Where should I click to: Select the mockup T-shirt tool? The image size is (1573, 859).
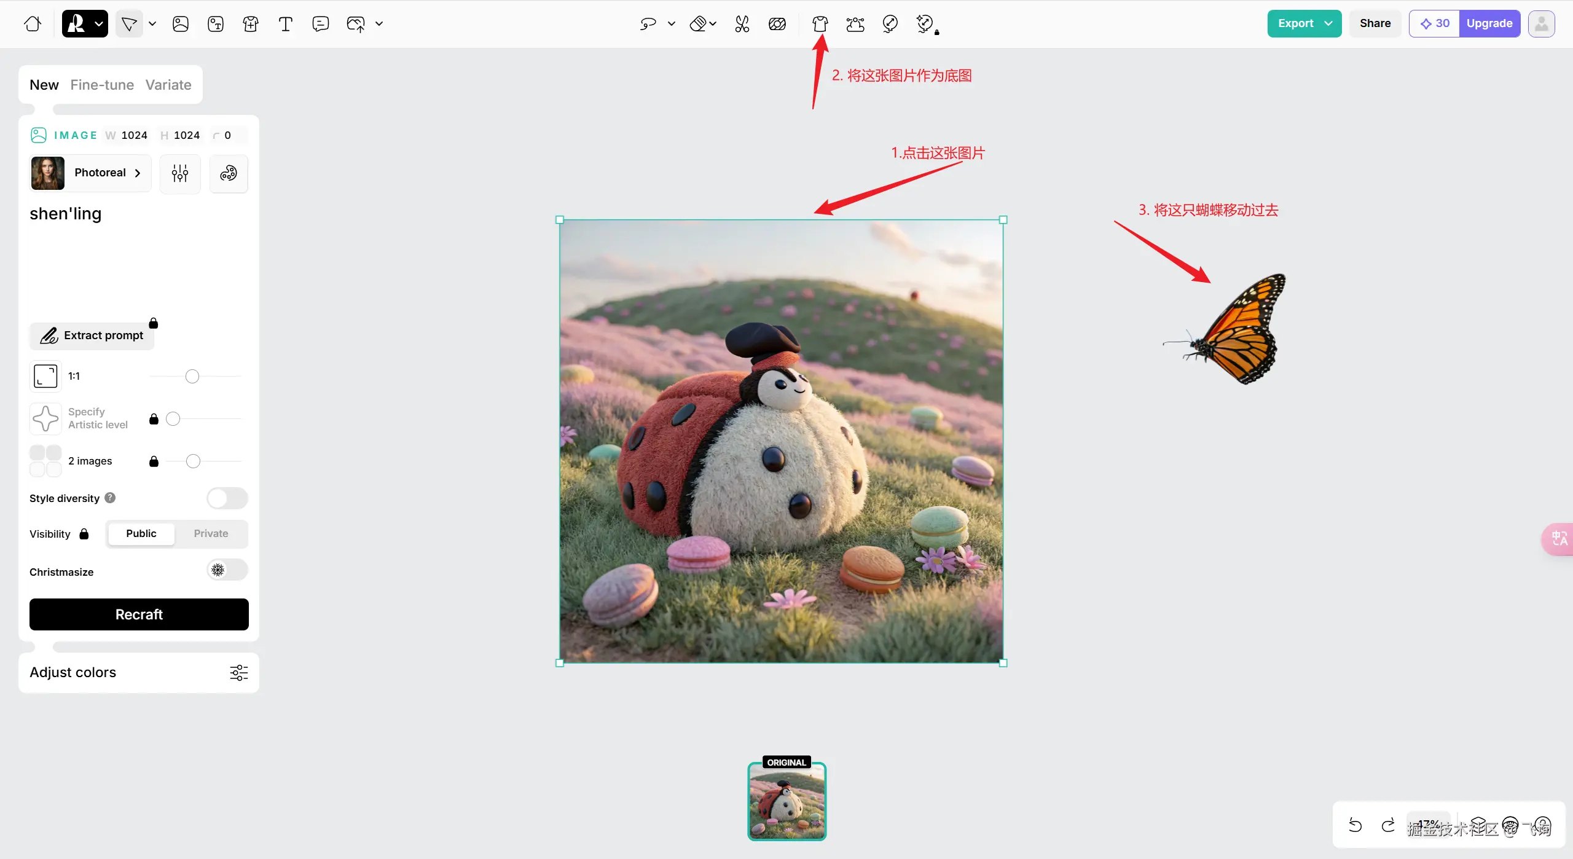pos(820,24)
